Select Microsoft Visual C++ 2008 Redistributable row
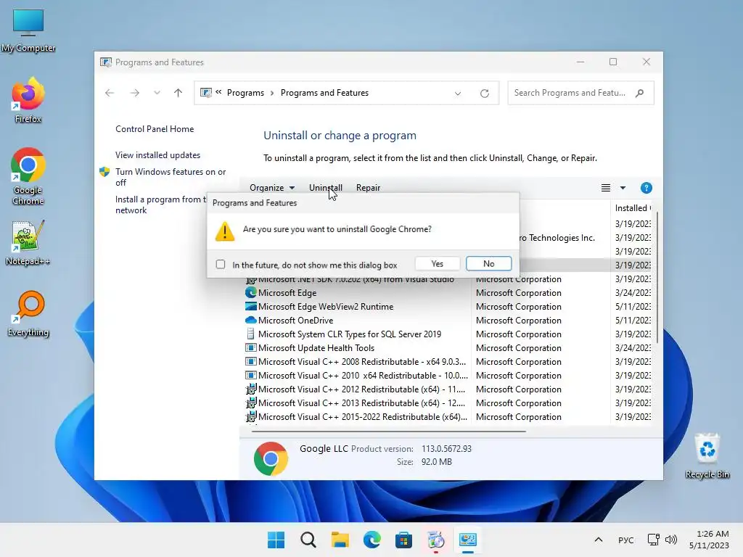 pos(362,361)
